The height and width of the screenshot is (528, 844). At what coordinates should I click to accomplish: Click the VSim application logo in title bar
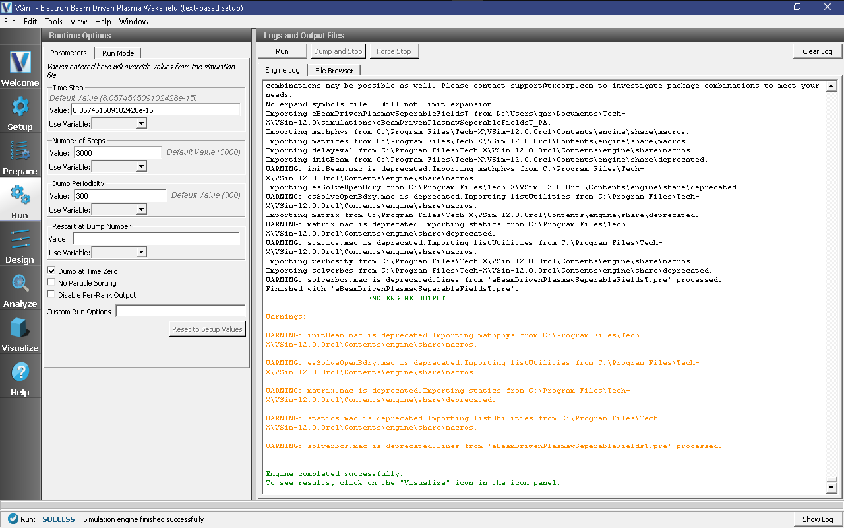click(7, 7)
